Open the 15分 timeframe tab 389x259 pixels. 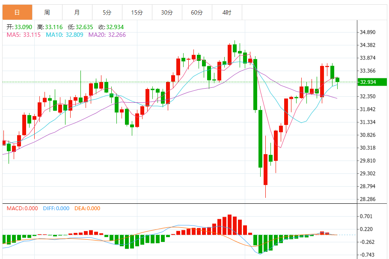click(137, 12)
